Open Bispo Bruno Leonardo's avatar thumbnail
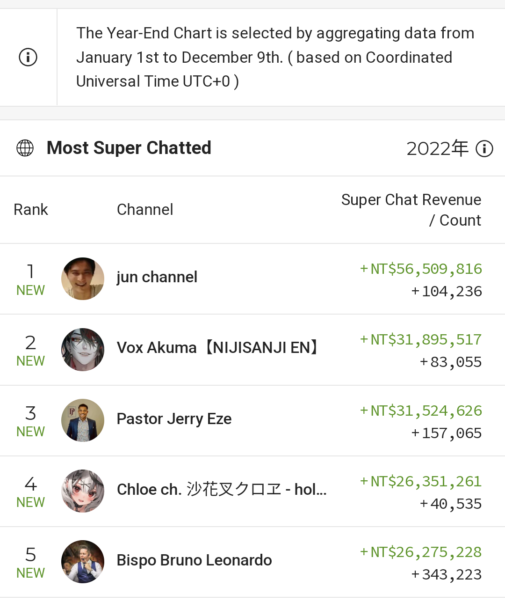Viewport: 505px width, 609px height. click(x=83, y=562)
